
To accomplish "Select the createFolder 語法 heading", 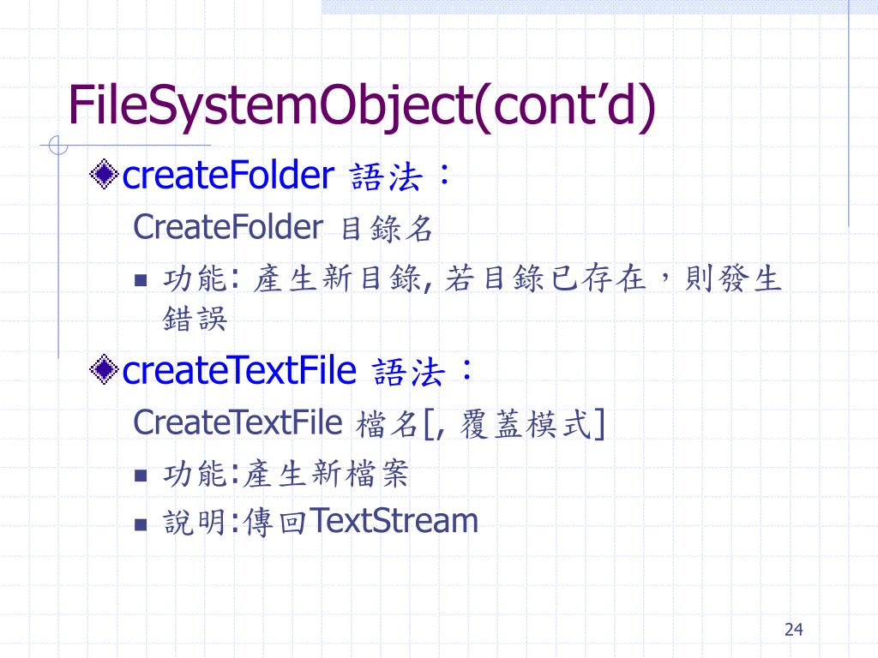I will tap(286, 175).
